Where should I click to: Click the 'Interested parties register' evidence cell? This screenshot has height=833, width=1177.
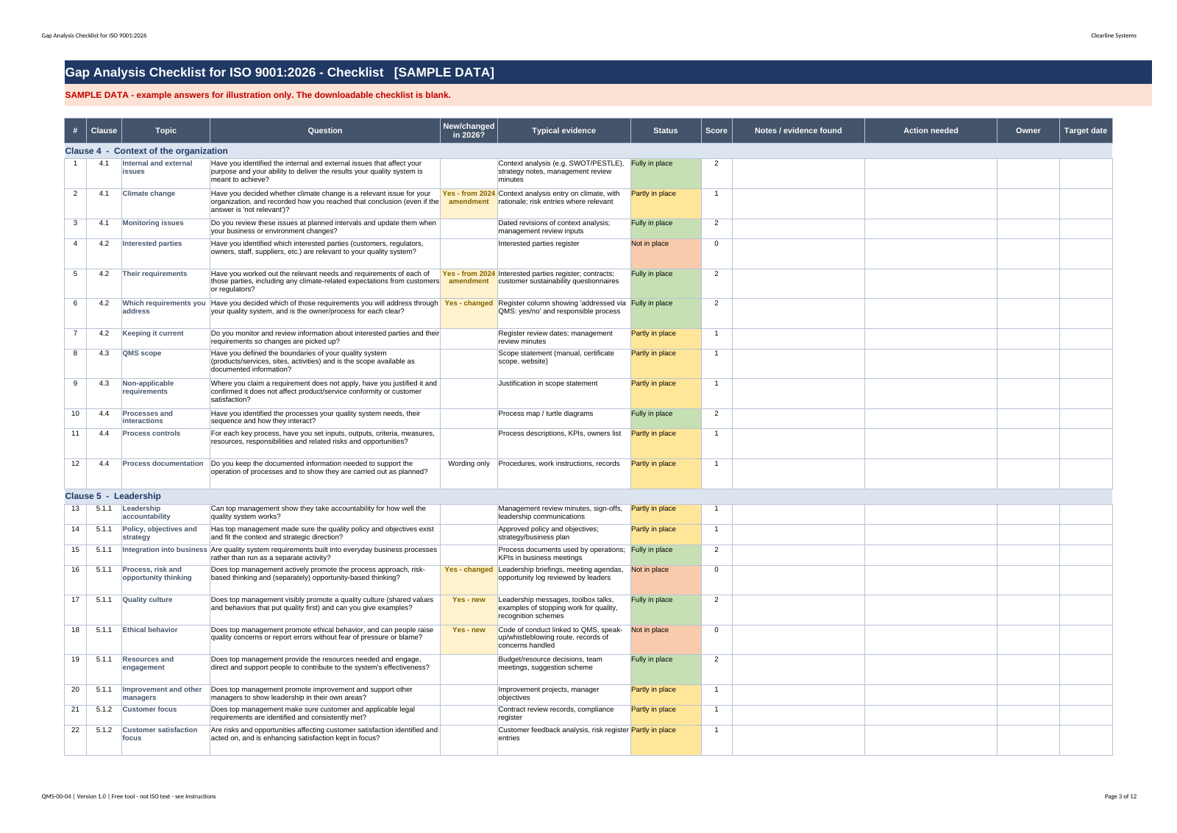564,253
